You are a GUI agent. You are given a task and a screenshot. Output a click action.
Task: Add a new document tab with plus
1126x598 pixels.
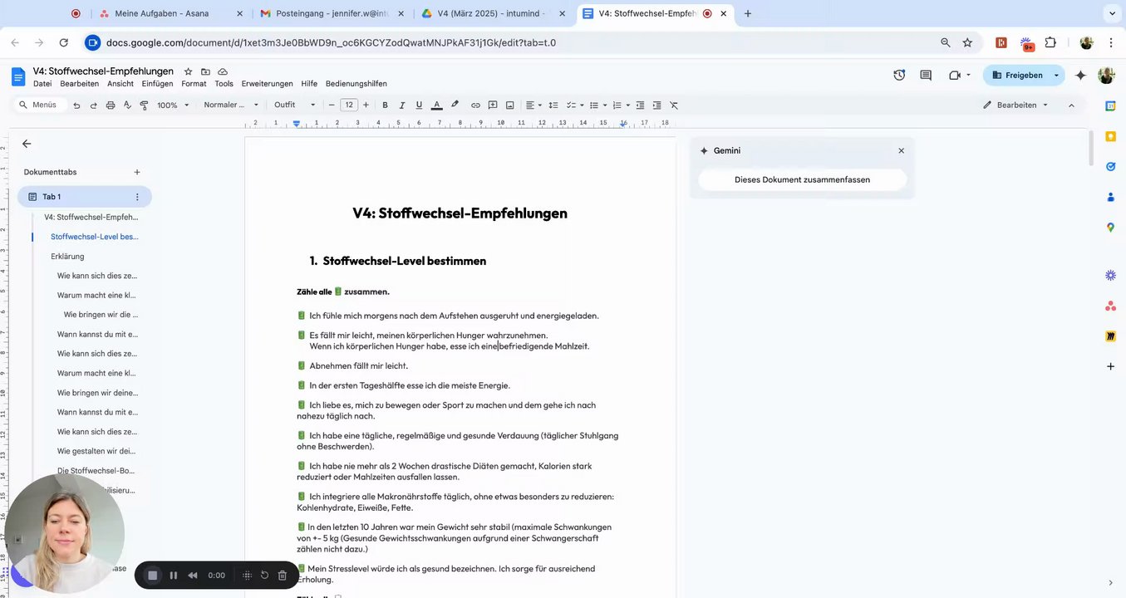click(137, 172)
